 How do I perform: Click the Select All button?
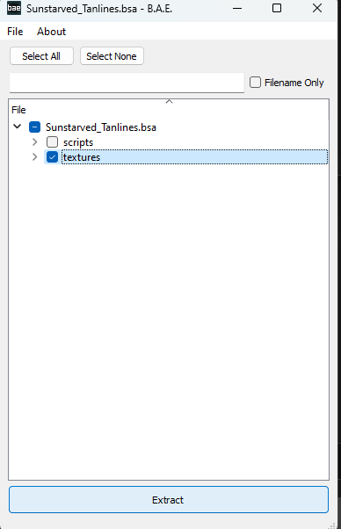coord(41,56)
